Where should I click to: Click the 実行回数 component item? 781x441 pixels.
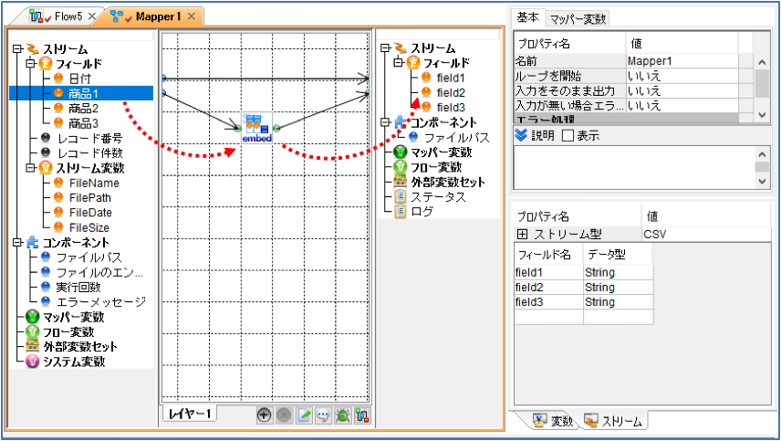point(78,288)
